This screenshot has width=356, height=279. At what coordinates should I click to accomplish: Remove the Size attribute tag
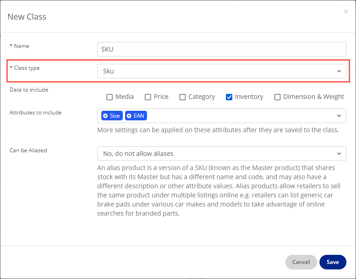pyautogui.click(x=105, y=116)
